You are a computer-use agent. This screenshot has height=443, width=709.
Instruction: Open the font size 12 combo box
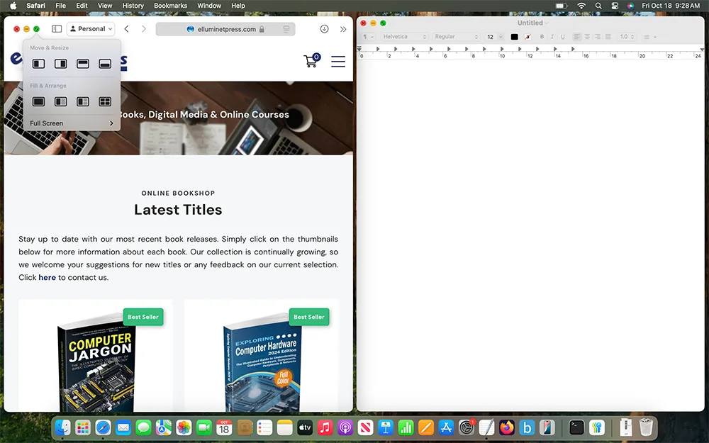[493, 37]
